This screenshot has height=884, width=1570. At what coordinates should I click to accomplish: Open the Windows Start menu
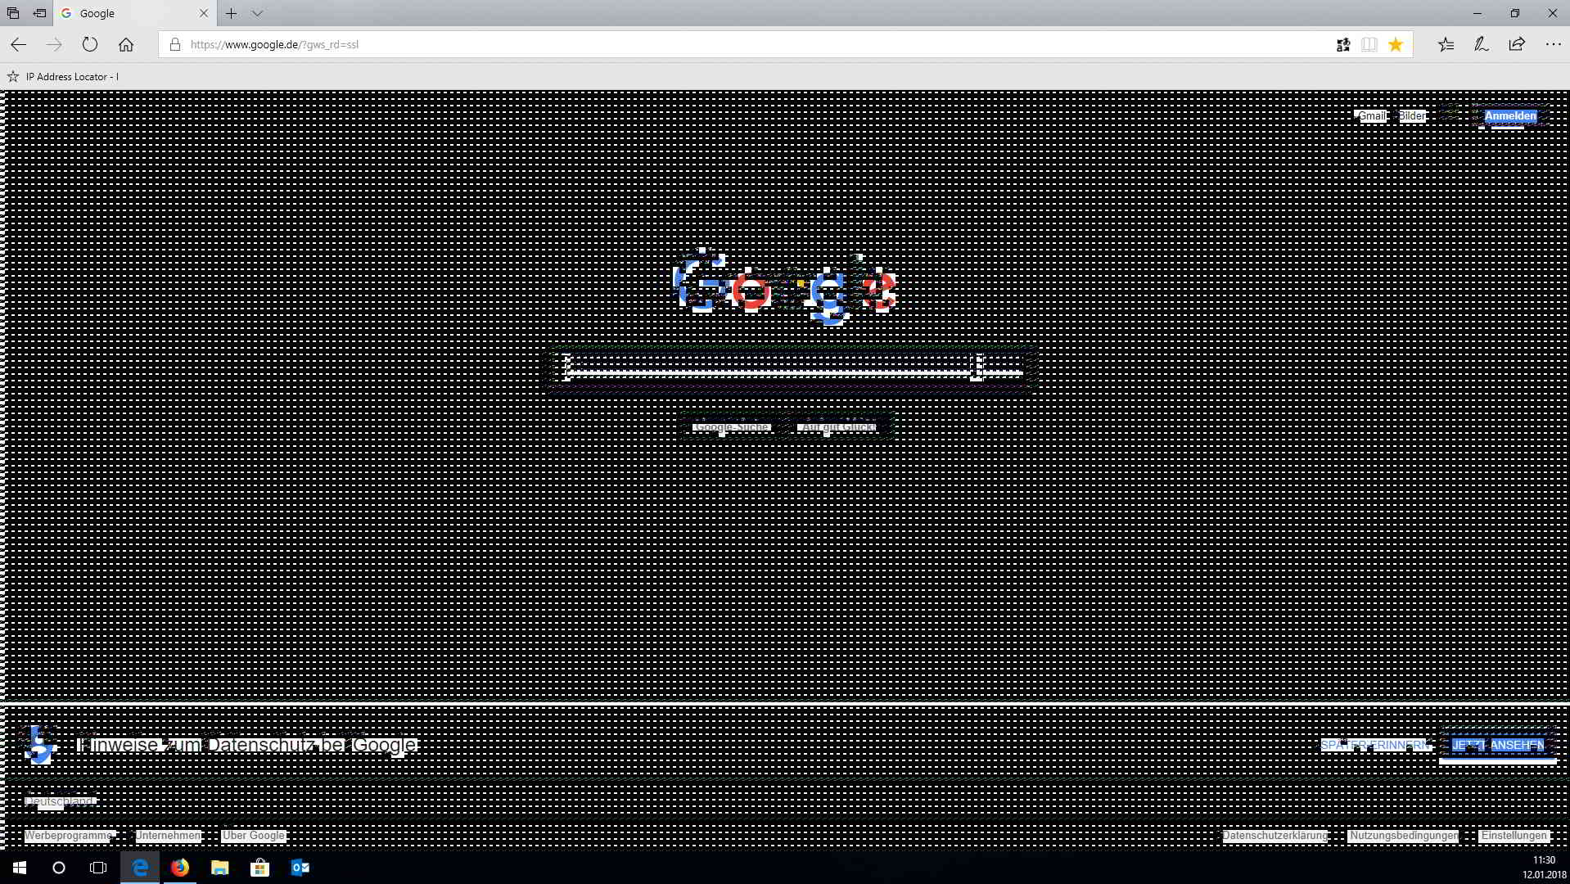tap(20, 868)
